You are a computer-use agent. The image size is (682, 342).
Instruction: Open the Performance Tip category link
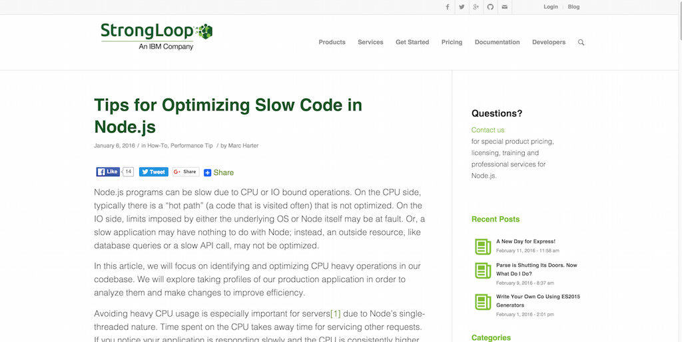pos(191,146)
